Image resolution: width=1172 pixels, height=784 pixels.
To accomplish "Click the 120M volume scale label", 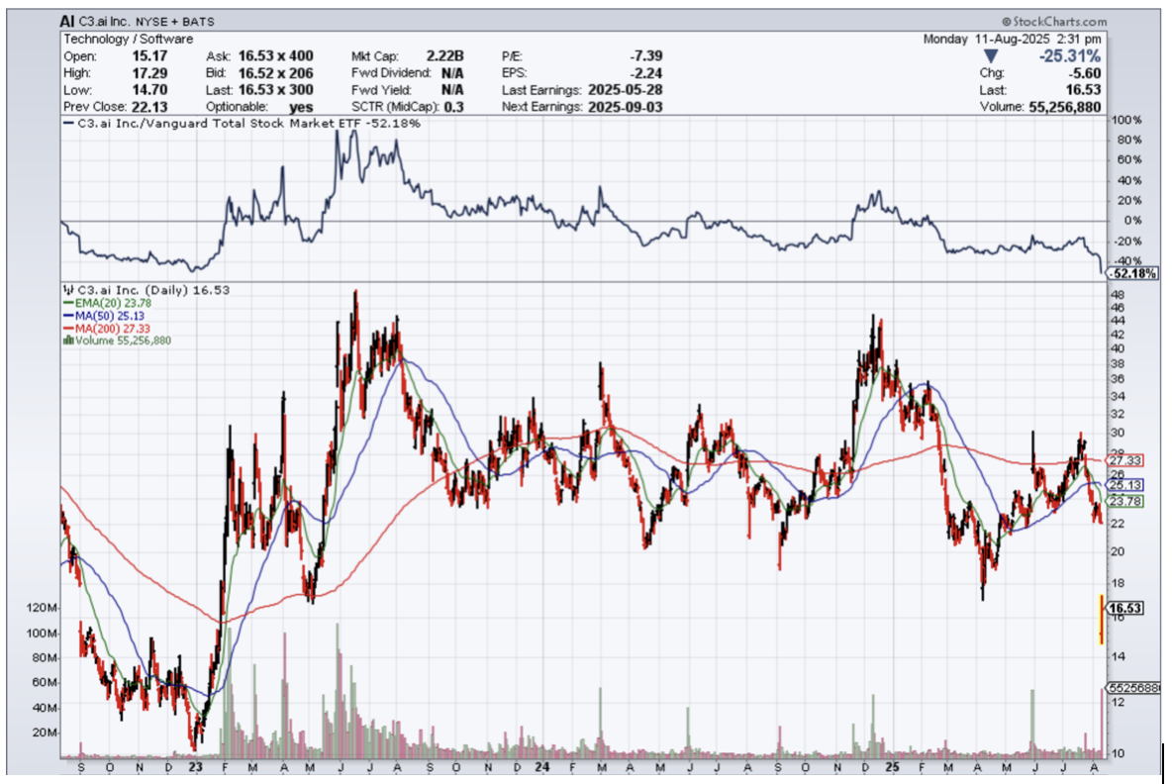I will click(42, 608).
